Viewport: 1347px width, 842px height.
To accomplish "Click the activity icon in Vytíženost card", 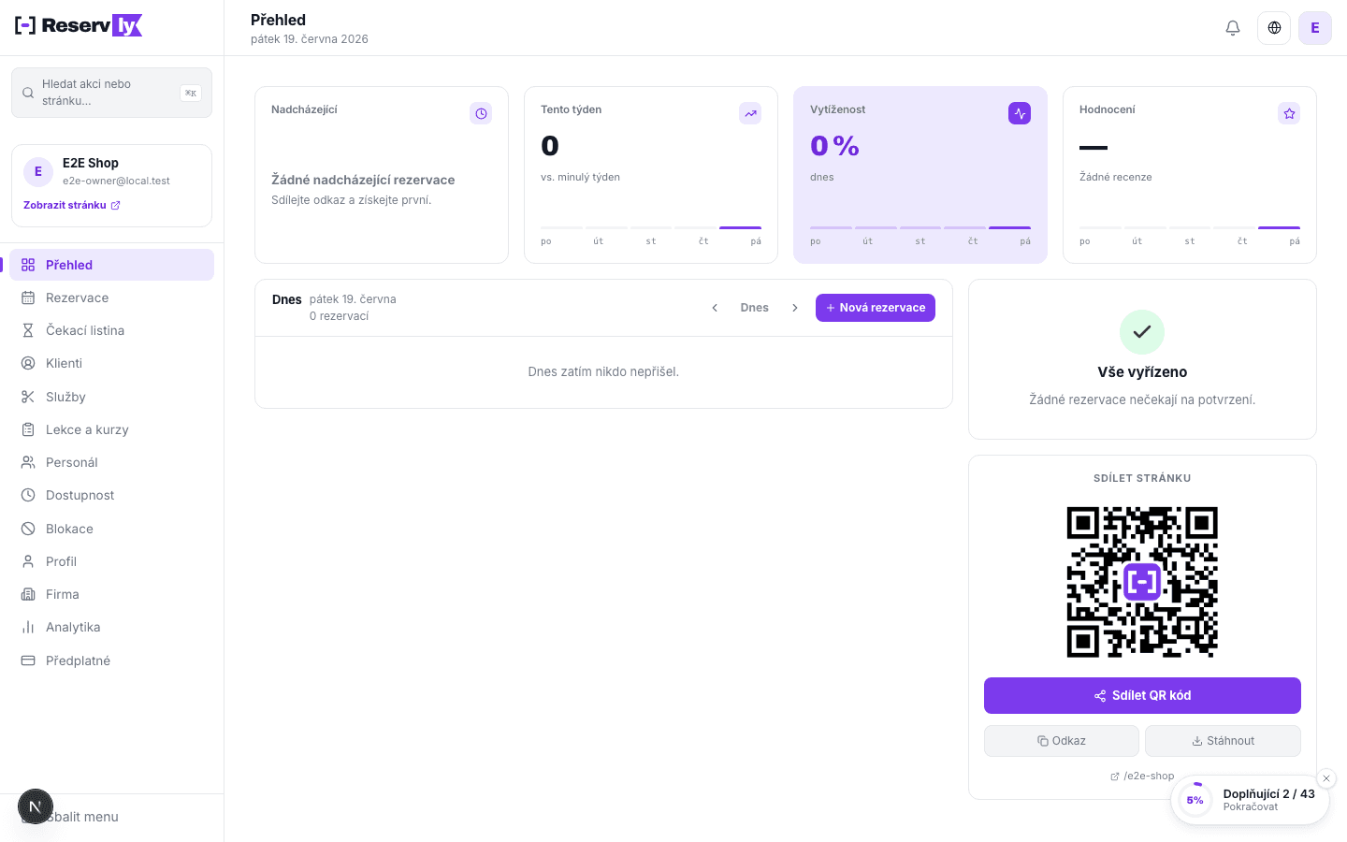I will point(1020,113).
